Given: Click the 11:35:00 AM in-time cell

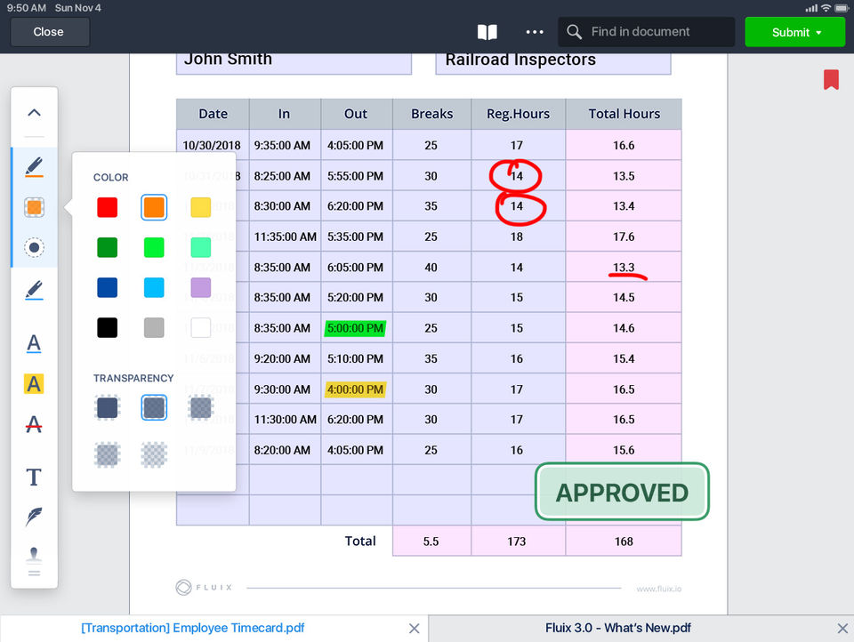Looking at the screenshot, I should pyautogui.click(x=285, y=237).
